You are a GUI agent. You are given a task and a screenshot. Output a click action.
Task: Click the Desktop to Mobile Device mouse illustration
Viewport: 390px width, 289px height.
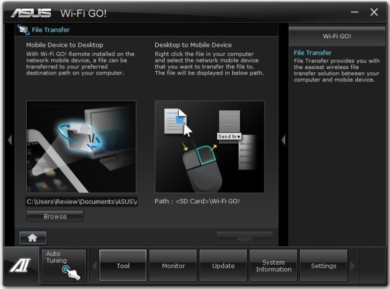210,146
